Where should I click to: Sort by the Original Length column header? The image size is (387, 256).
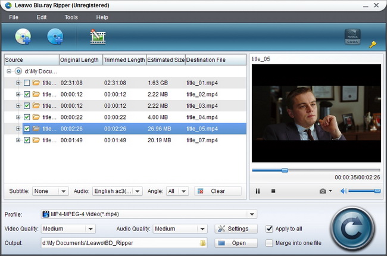pyautogui.click(x=81, y=60)
